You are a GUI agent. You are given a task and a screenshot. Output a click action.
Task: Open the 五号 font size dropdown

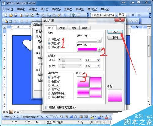pyautogui.click(x=128, y=15)
